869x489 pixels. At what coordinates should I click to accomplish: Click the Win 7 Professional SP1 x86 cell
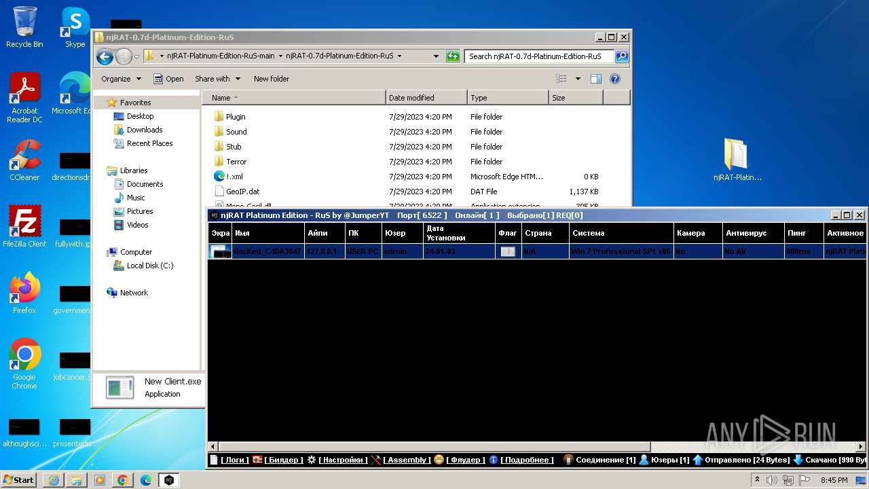tap(621, 251)
